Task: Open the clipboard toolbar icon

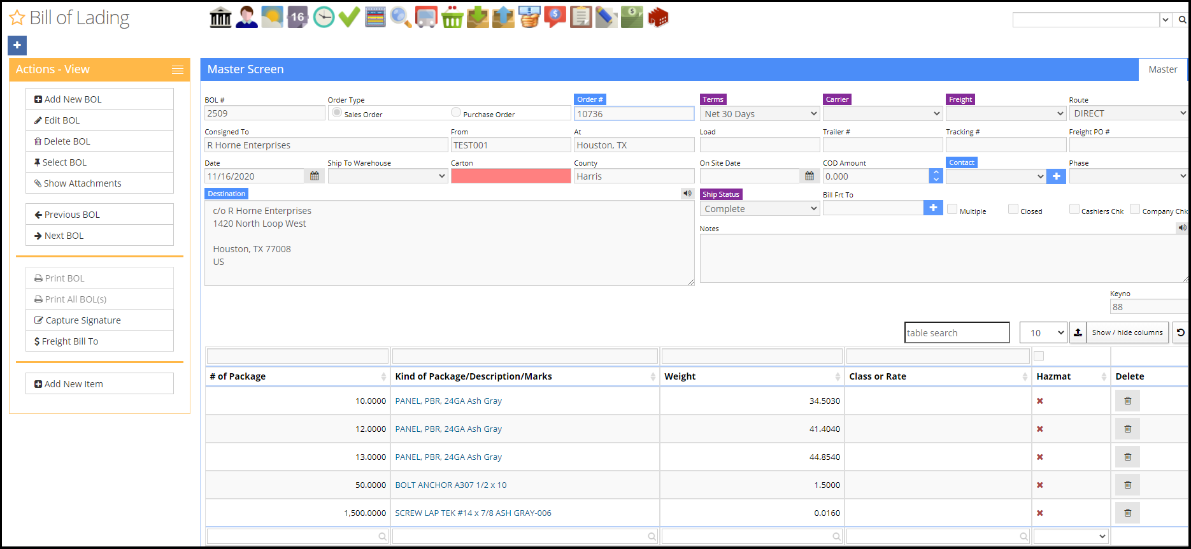Action: point(581,17)
